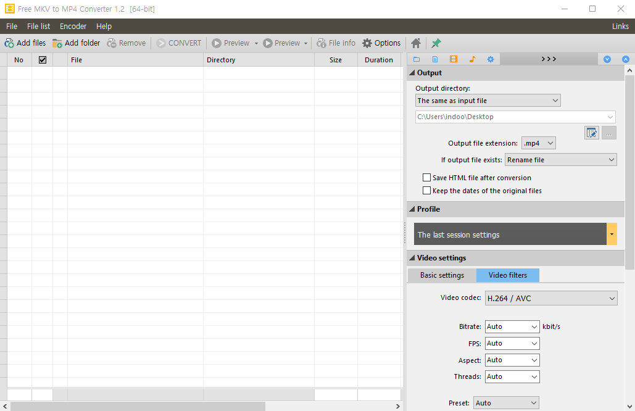Screen dimensions: 635x411
Task: Click the blue collapse-all up arrow icon
Action: [626, 59]
